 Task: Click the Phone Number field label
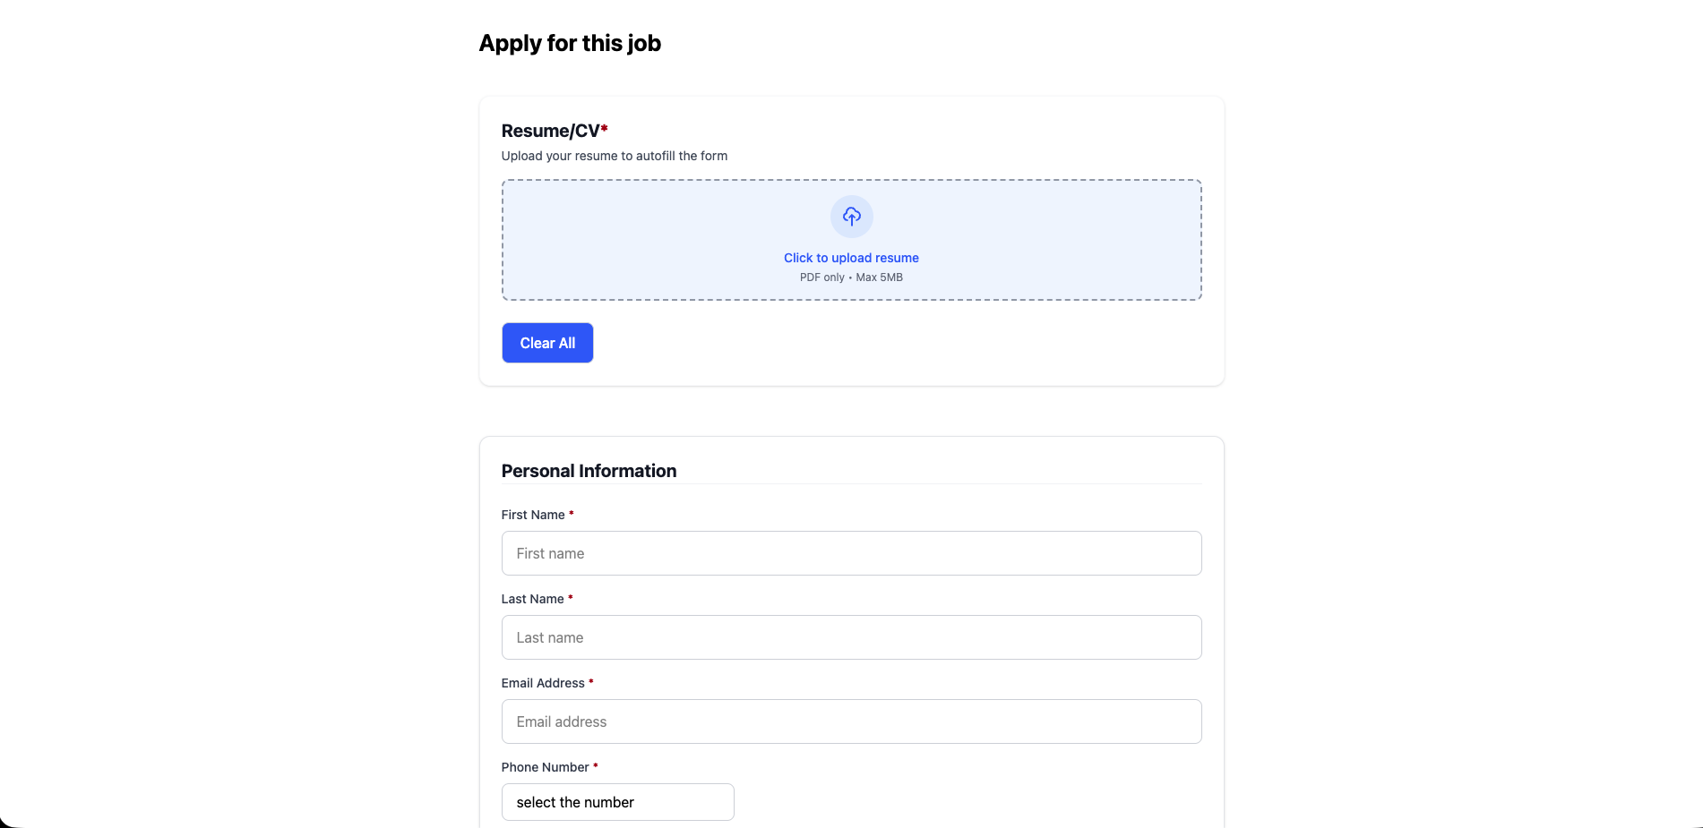pos(546,767)
